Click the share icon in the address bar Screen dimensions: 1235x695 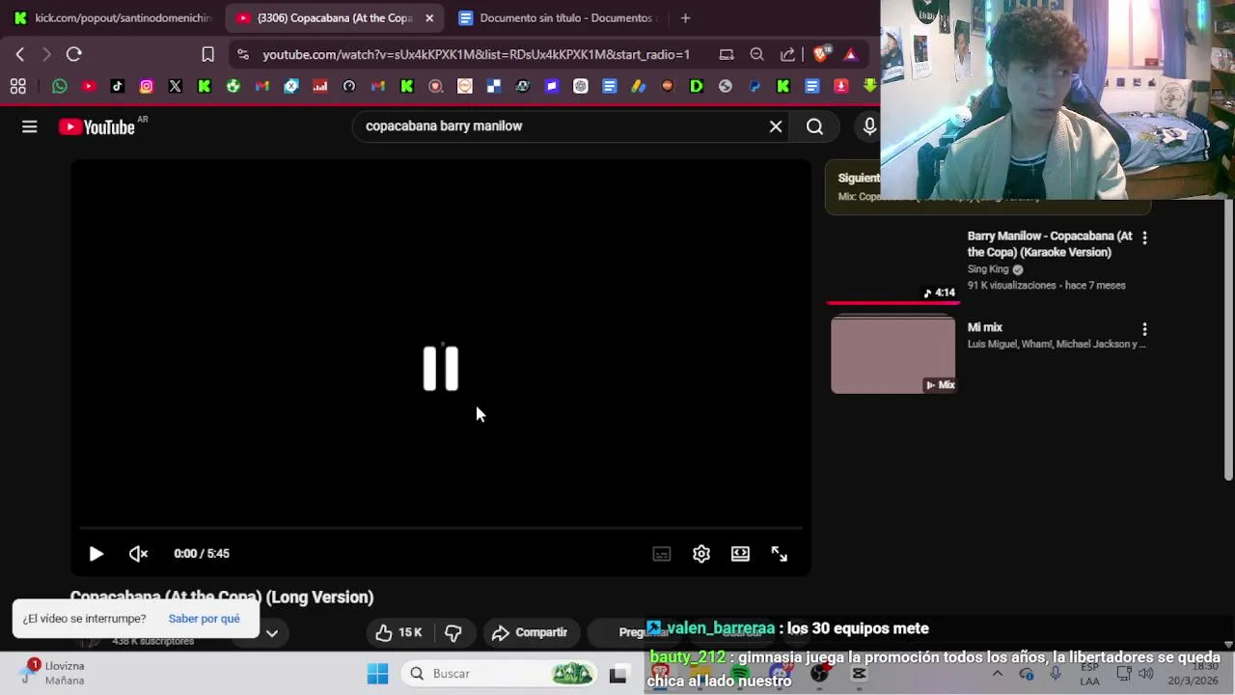tap(788, 54)
